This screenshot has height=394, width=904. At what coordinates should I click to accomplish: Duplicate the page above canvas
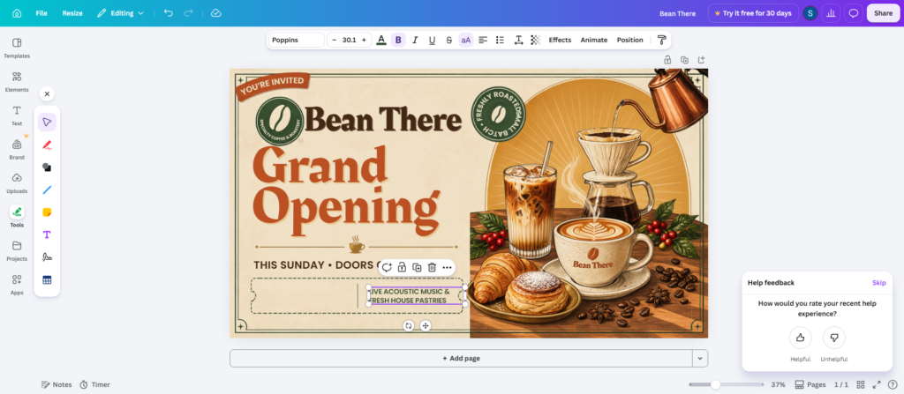[684, 59]
